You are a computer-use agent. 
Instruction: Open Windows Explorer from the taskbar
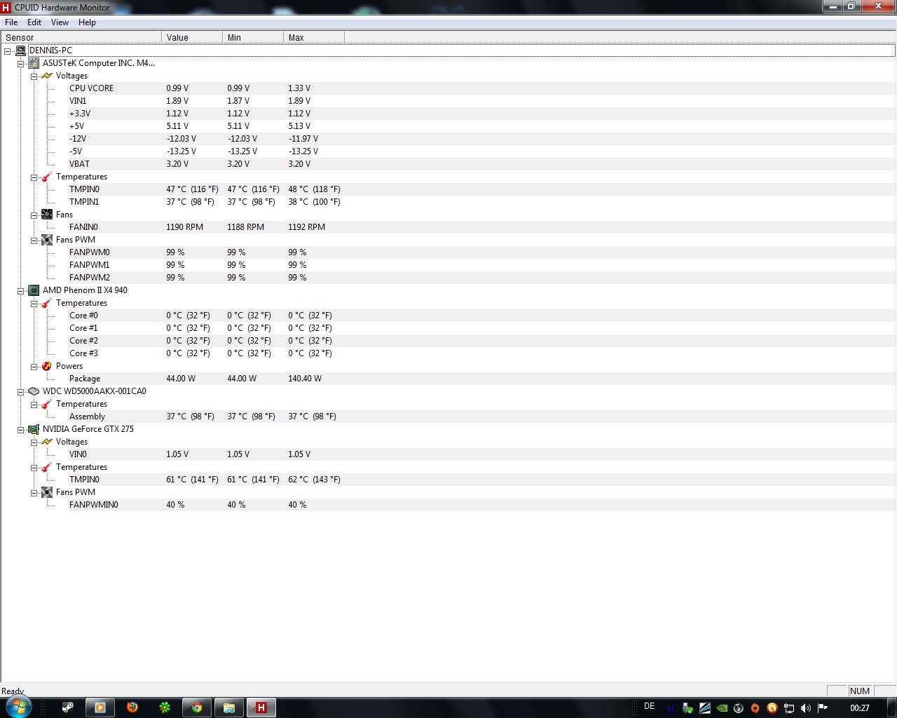[229, 707]
